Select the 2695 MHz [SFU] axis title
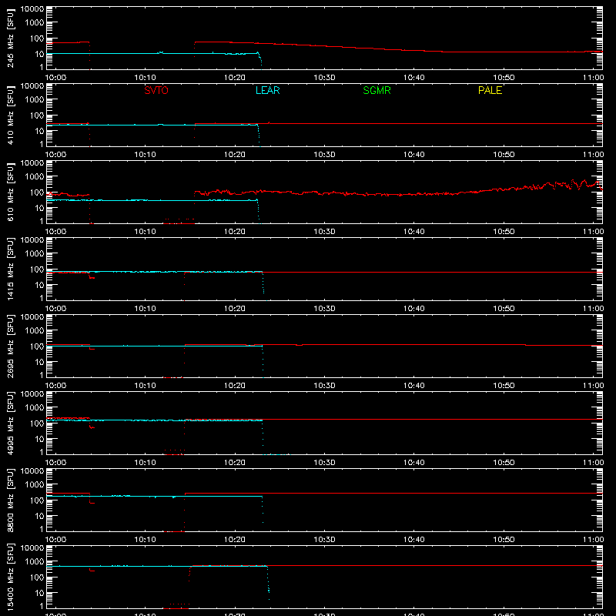 (x=11, y=346)
